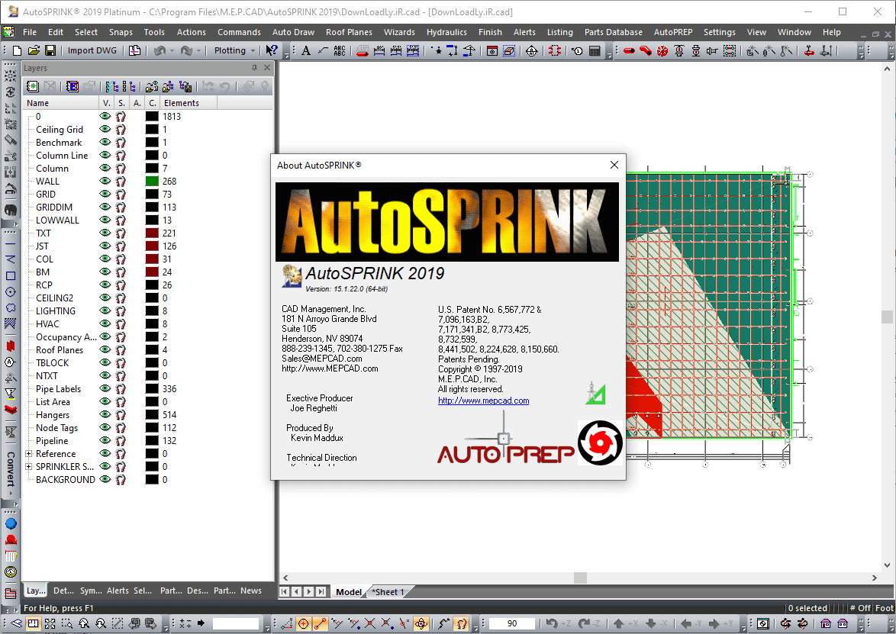
Task: Open the Undo history dropdown arrow
Action: point(172,51)
